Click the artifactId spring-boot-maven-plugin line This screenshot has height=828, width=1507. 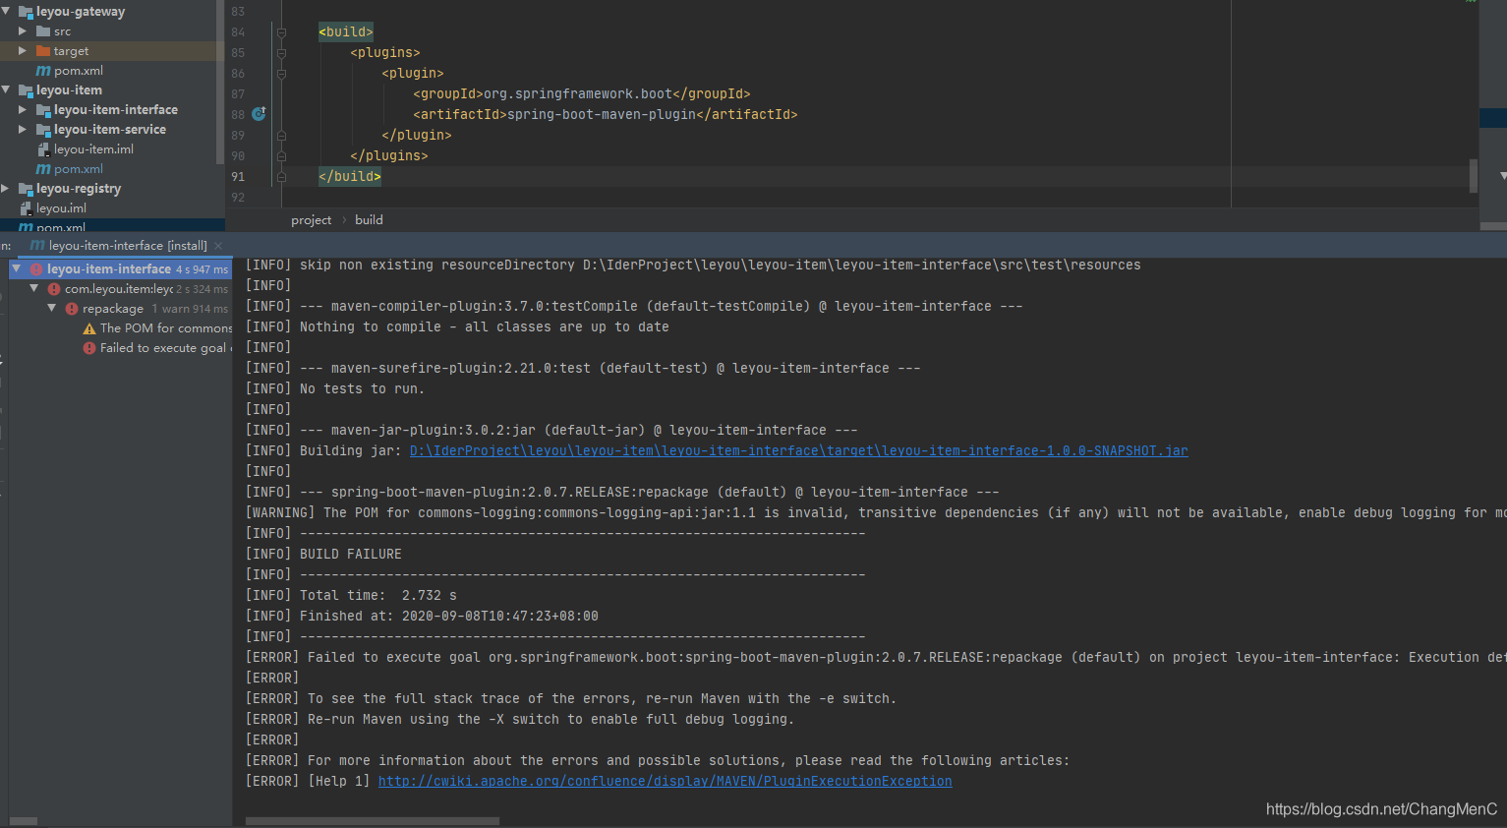[x=606, y=115]
